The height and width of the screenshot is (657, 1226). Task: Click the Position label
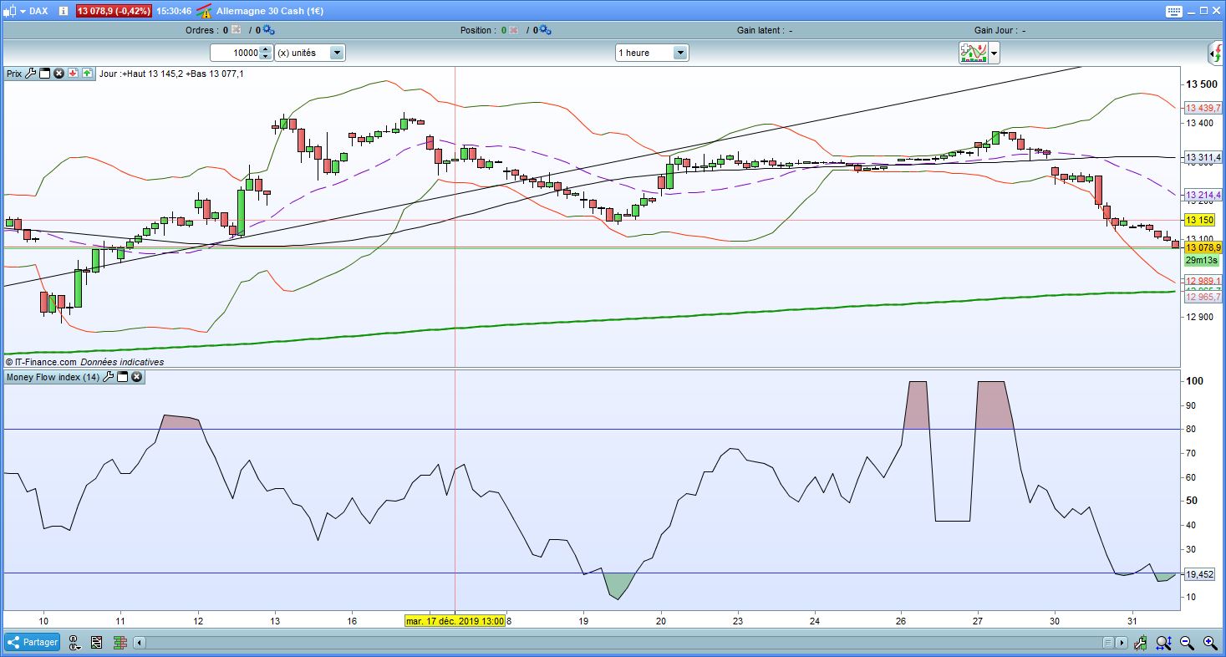pyautogui.click(x=479, y=30)
